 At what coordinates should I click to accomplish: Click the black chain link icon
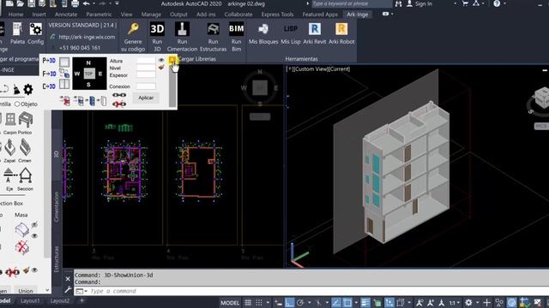tap(119, 95)
